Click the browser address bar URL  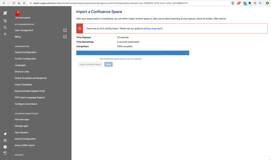click(x=110, y=3)
